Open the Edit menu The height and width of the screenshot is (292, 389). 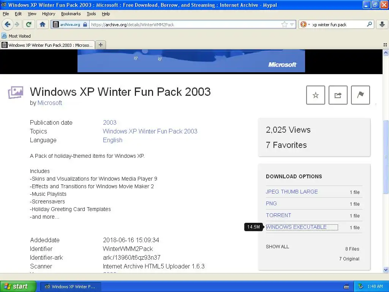coord(18,14)
